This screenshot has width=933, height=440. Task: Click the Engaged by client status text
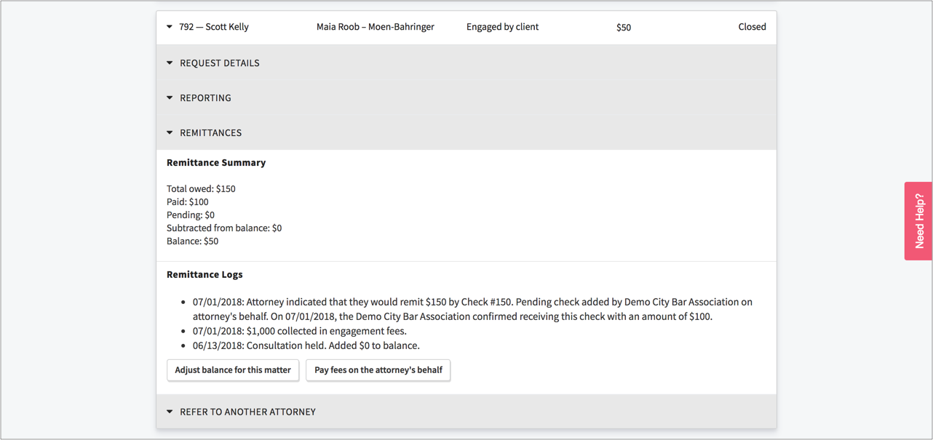[502, 27]
